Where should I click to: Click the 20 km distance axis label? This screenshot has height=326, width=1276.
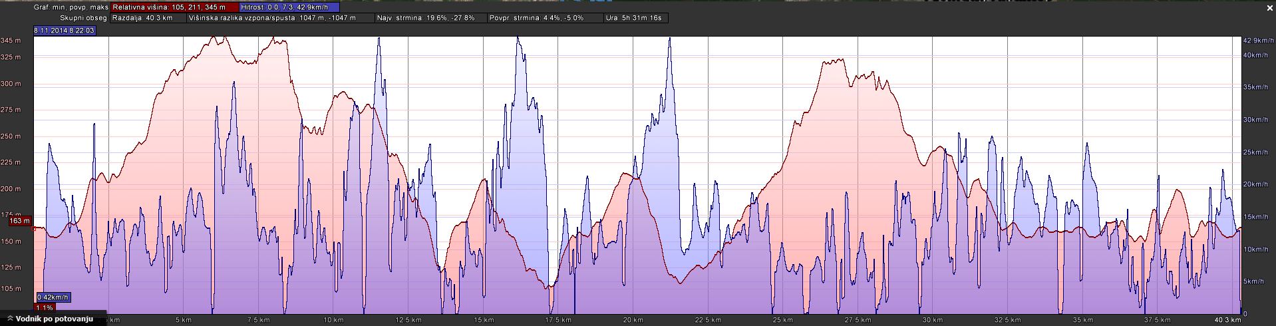tap(633, 320)
